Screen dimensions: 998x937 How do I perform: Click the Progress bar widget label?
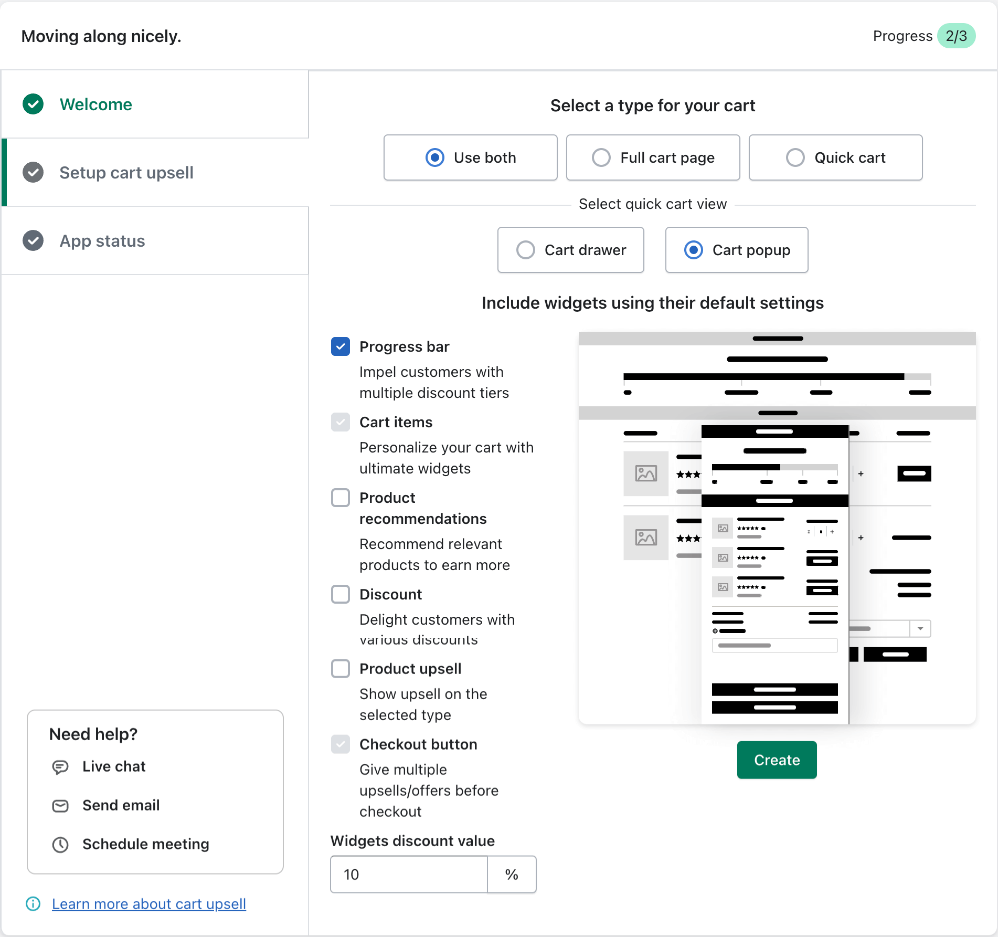coord(404,346)
